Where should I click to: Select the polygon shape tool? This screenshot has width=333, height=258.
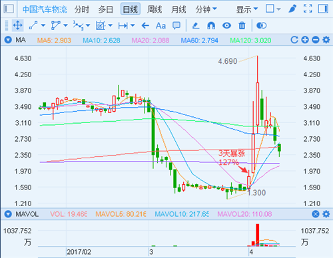tap(55, 25)
